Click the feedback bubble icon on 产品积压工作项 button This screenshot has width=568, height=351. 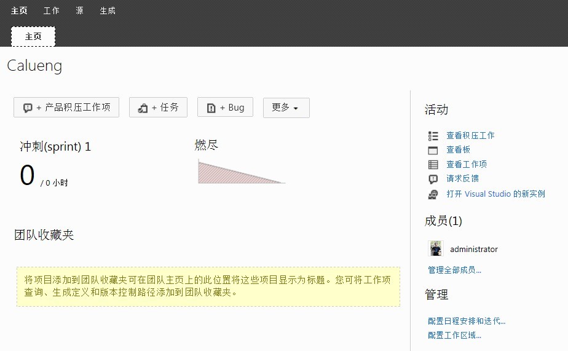point(28,108)
